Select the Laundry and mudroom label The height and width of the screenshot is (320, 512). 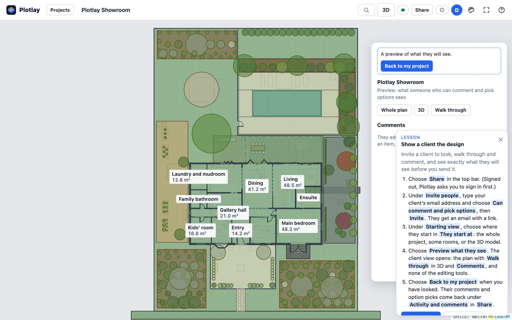198,177
